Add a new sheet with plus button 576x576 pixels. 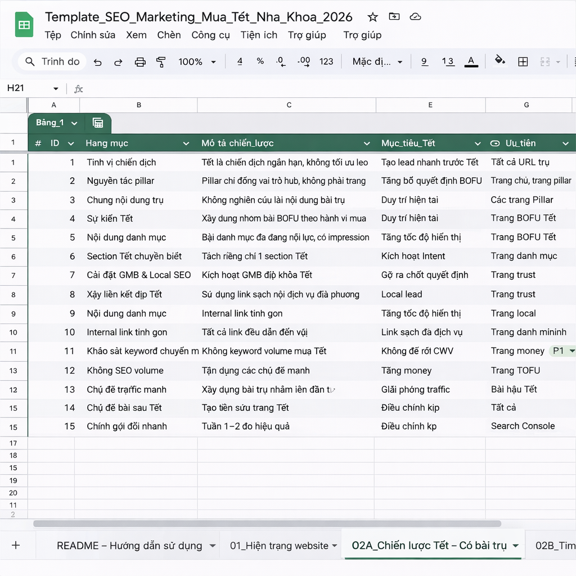(16, 545)
